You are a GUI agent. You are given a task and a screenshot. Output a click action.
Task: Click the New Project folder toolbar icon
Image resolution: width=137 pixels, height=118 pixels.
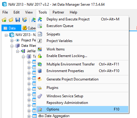click(x=4, y=20)
